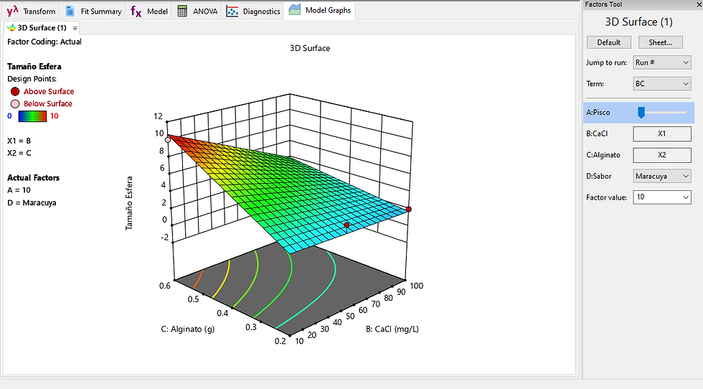Close the Factors Tool panel
703x389 pixels.
click(x=699, y=4)
